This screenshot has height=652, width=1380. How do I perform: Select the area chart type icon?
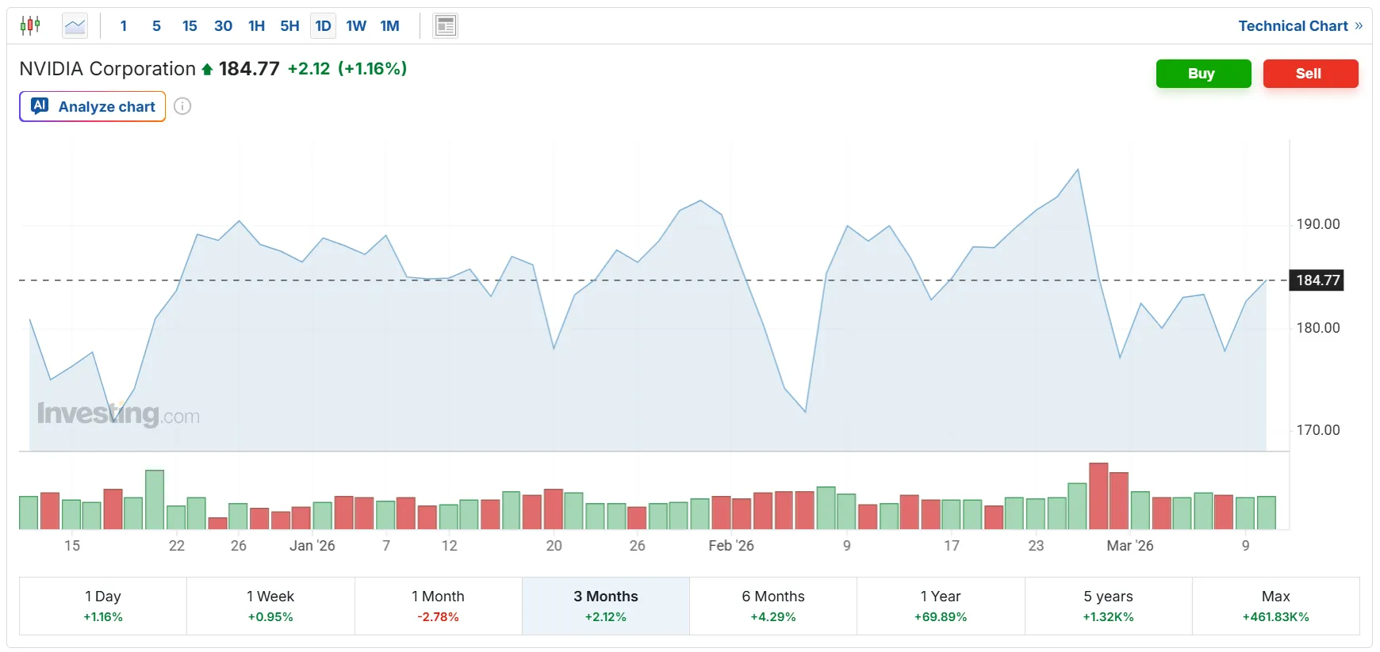coord(75,26)
